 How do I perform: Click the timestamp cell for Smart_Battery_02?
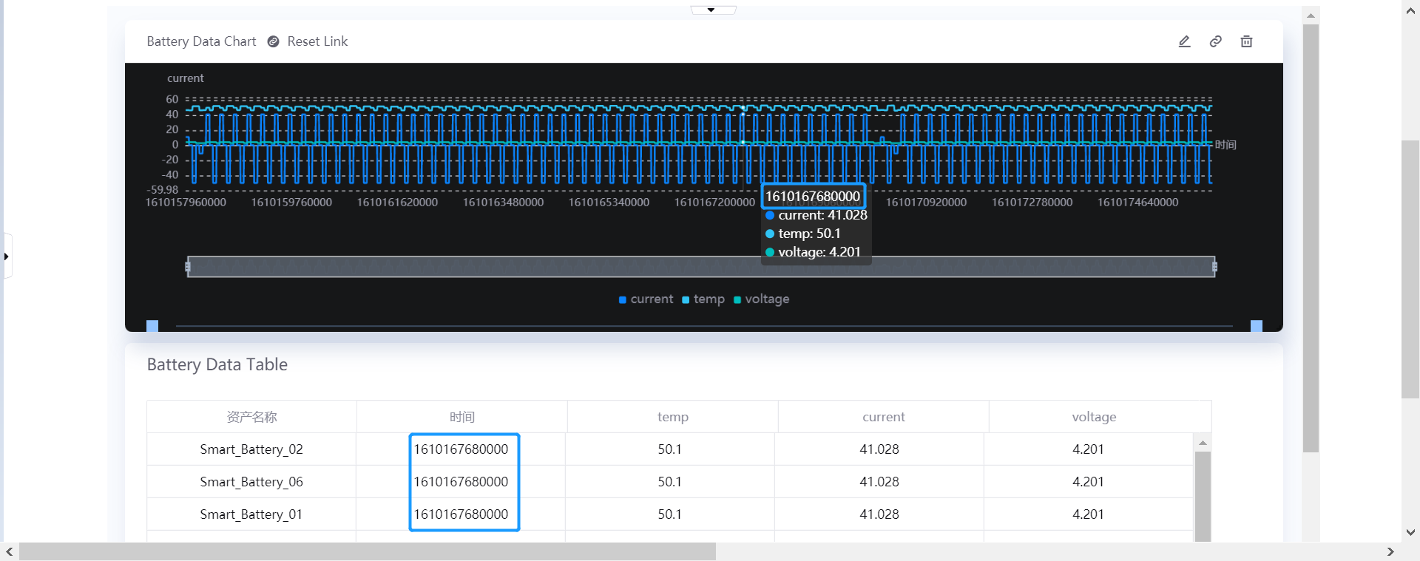(x=461, y=449)
